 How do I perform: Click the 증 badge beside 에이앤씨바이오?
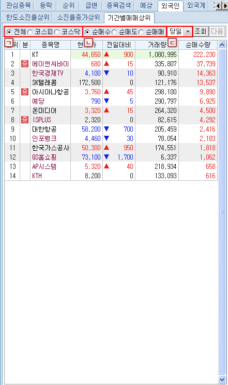25,64
